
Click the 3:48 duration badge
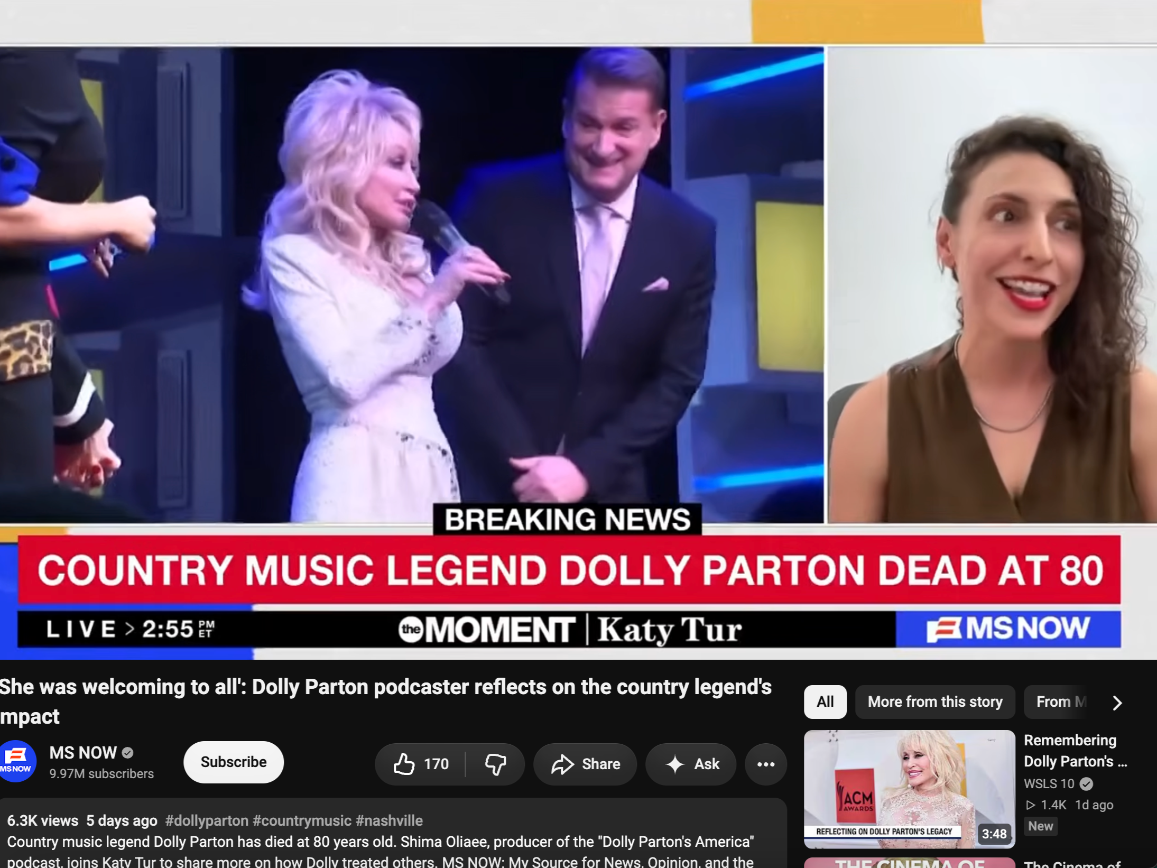tap(994, 834)
